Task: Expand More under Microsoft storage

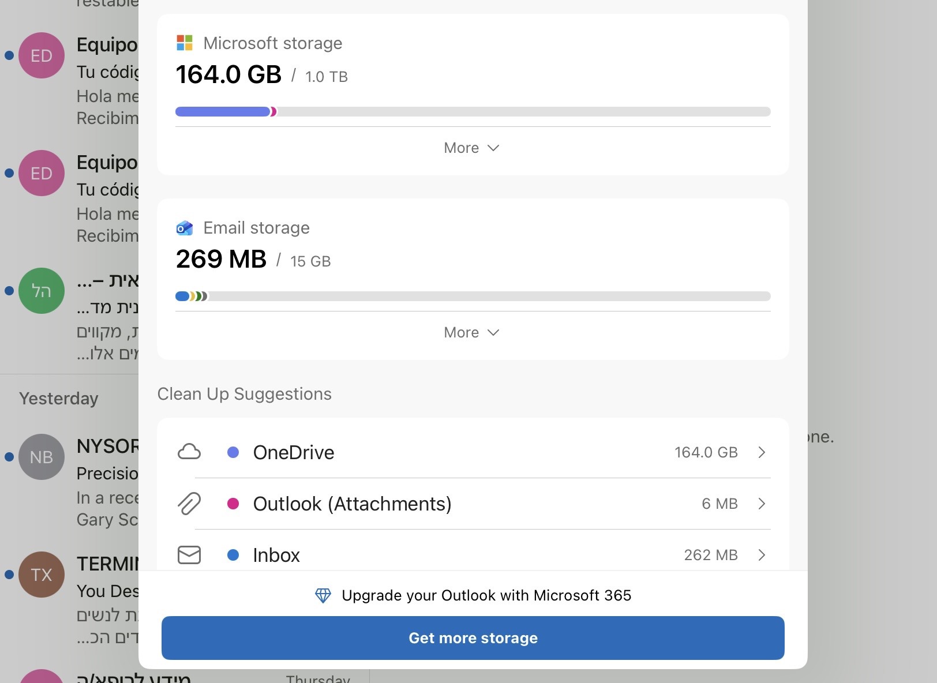Action: tap(472, 148)
